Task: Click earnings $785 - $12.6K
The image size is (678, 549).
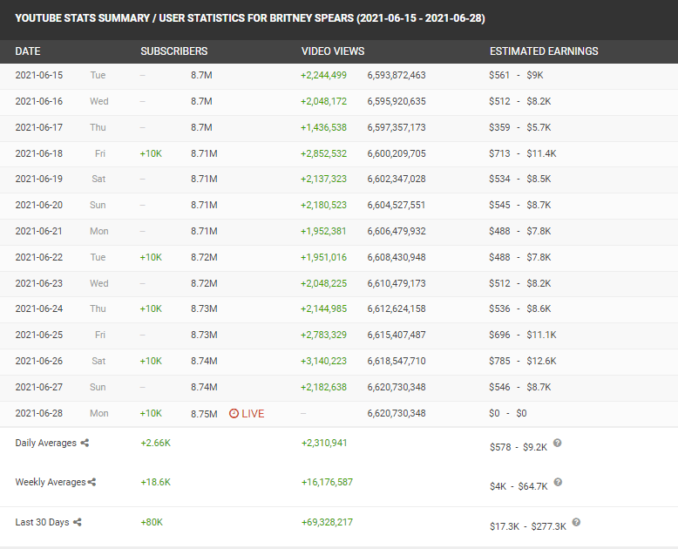Action: pyautogui.click(x=523, y=361)
